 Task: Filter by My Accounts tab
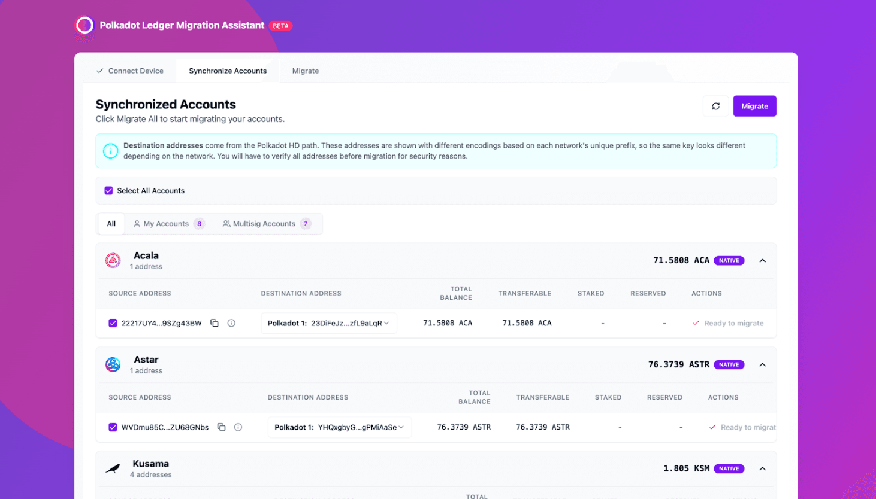[169, 224]
